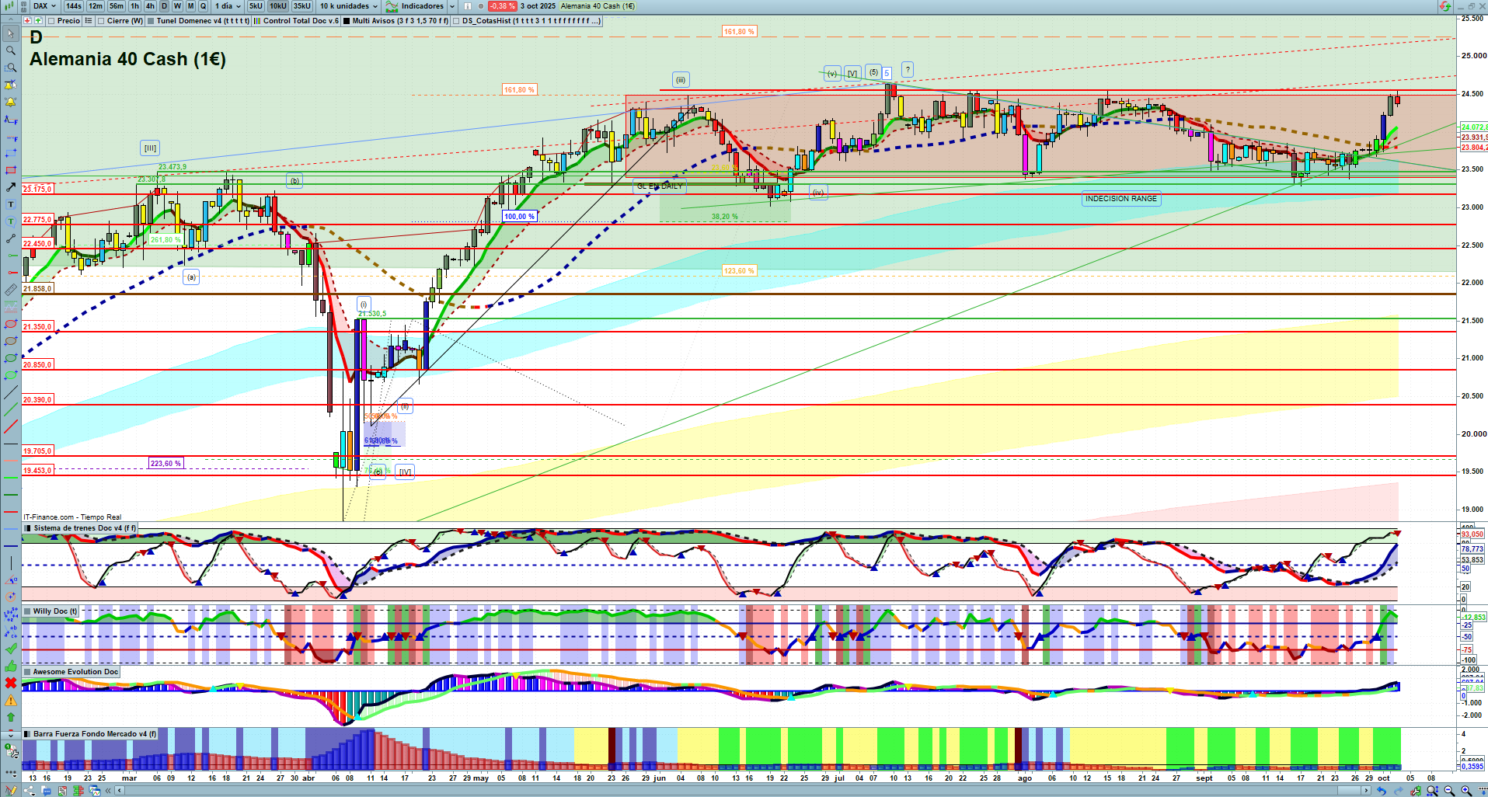This screenshot has width=1488, height=797.
Task: Toggle the Precio checkbox
Action: click(x=51, y=21)
